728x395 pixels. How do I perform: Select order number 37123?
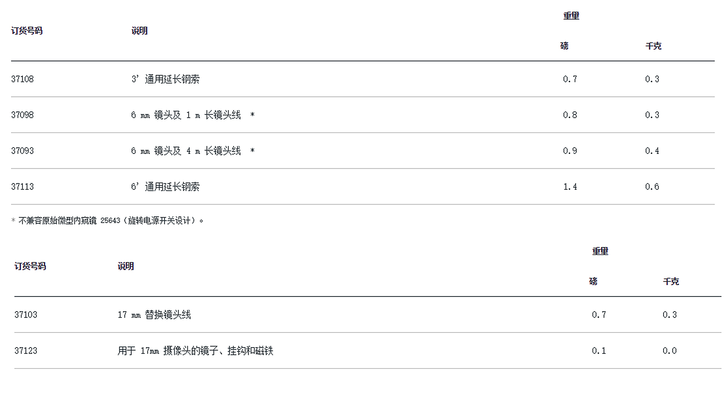(26, 351)
